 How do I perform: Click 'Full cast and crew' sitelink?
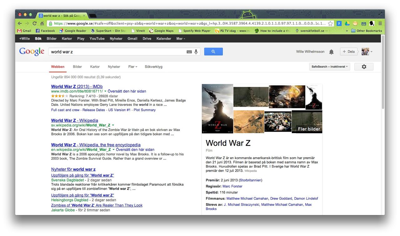(x=65, y=110)
